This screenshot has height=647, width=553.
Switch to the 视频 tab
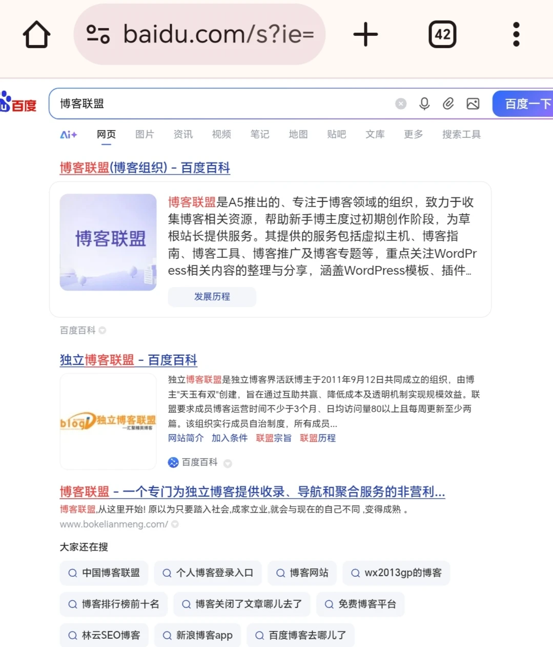tap(221, 134)
